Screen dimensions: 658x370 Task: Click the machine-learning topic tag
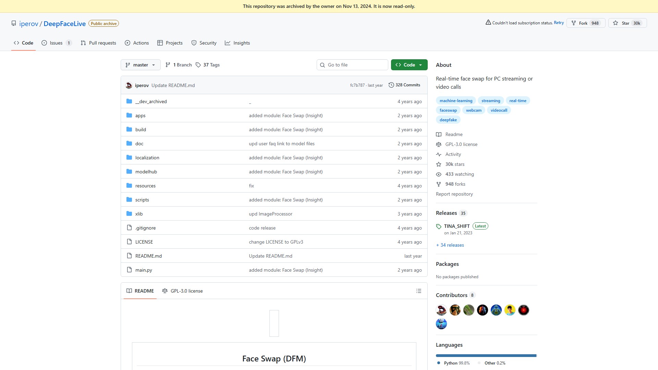click(456, 101)
